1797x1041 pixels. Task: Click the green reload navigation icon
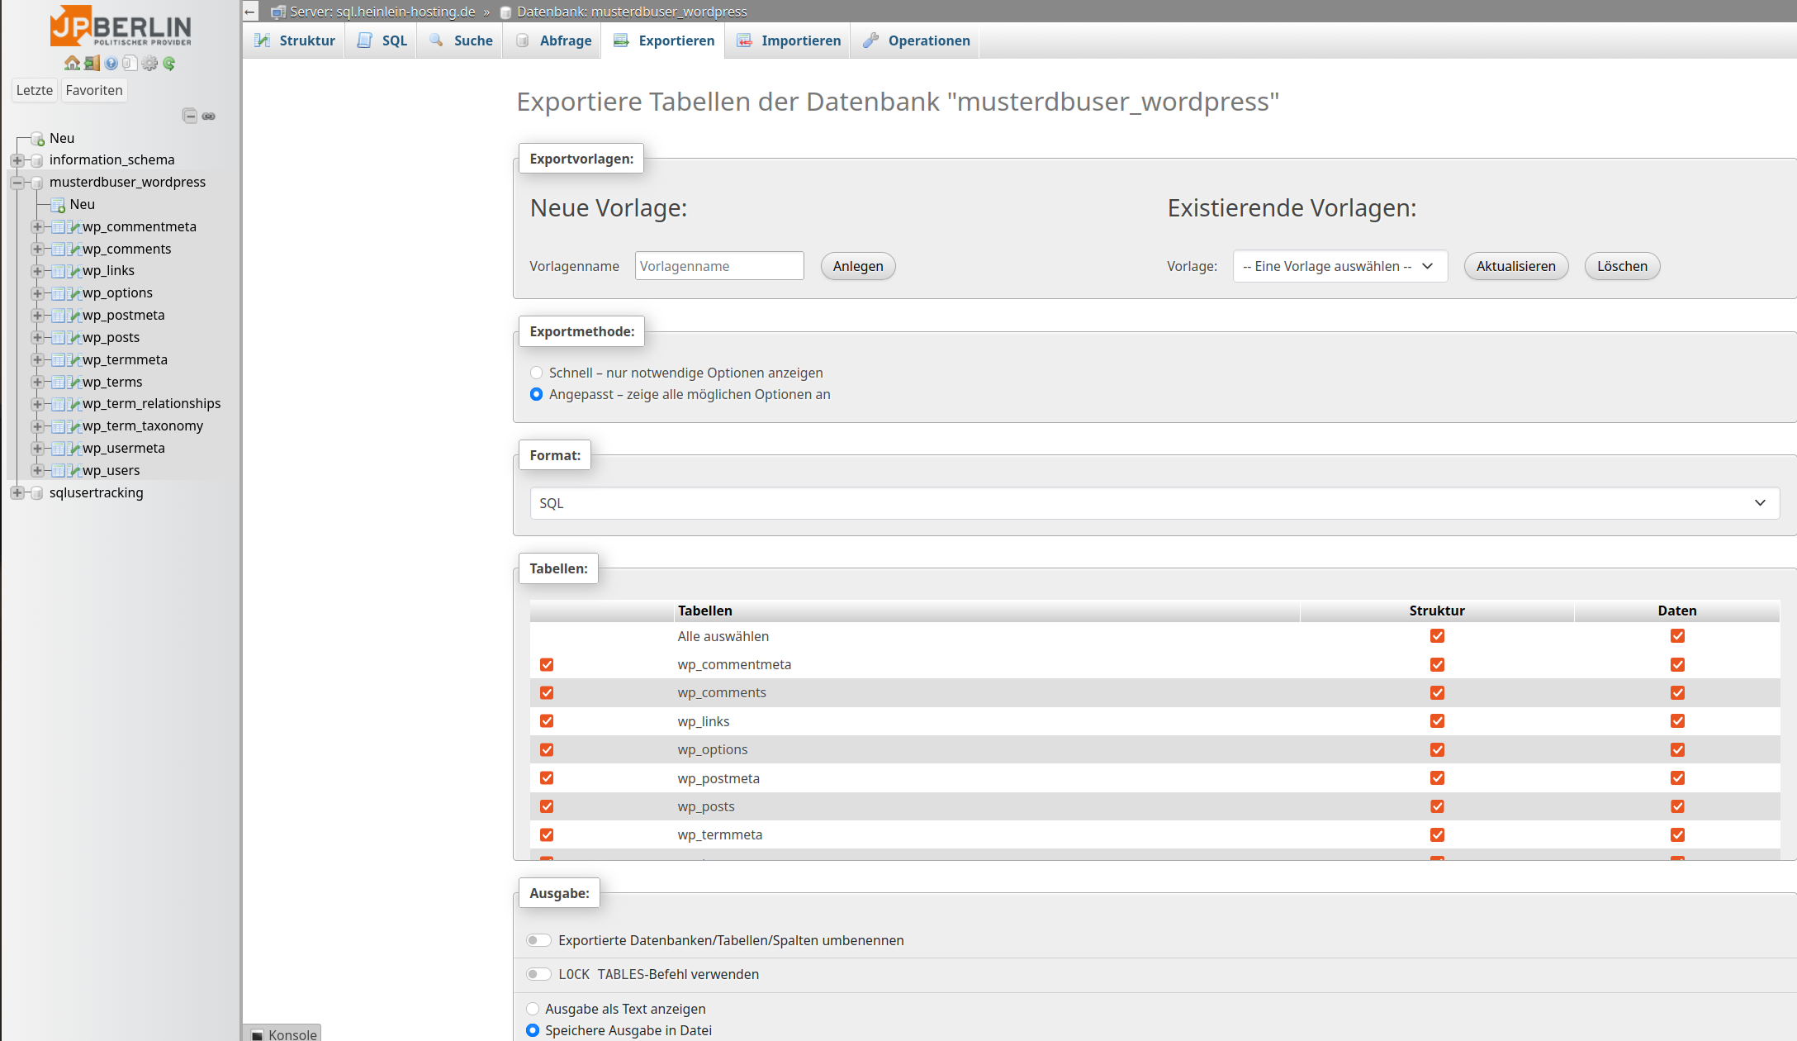(x=169, y=64)
